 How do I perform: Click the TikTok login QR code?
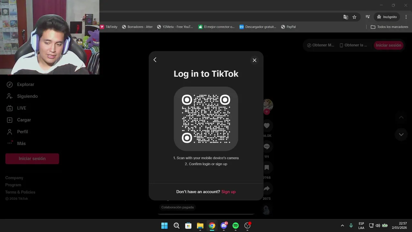coord(206,119)
